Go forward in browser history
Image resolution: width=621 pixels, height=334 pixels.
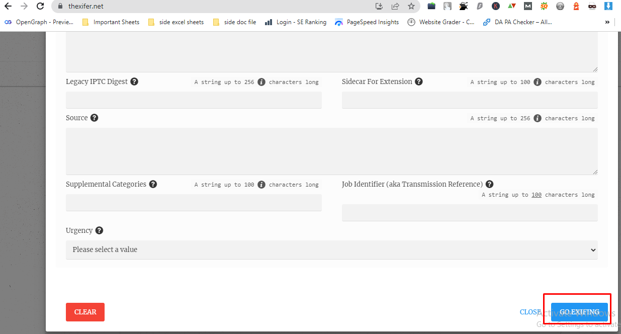point(24,7)
